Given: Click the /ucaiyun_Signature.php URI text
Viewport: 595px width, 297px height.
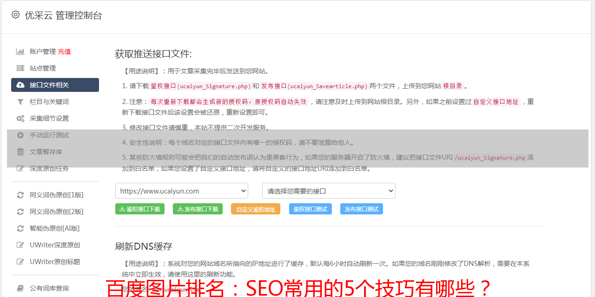Looking at the screenshot, I should 490,158.
